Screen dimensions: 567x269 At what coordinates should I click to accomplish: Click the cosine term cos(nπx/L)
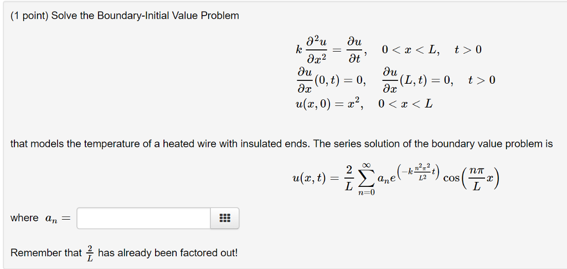[x=471, y=178]
